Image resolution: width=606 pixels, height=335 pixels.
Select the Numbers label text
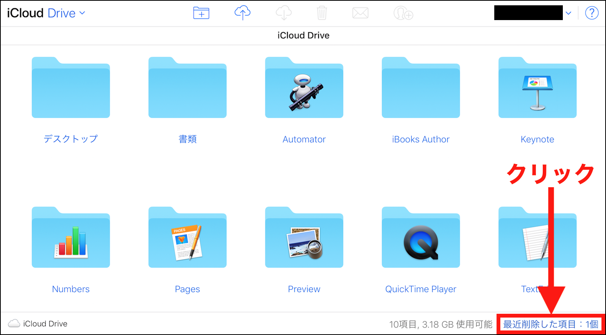(71, 289)
